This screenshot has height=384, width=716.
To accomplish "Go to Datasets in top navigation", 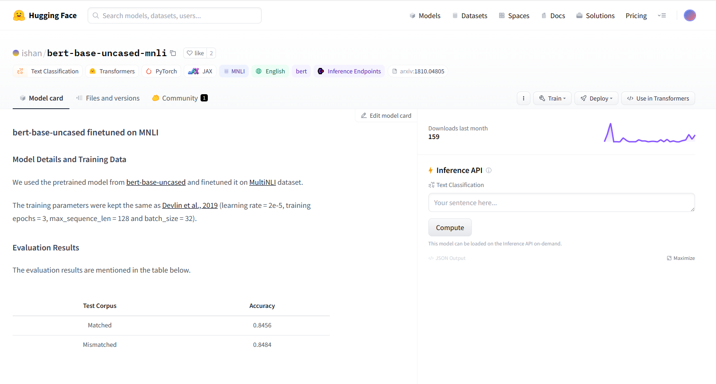I will tap(470, 15).
